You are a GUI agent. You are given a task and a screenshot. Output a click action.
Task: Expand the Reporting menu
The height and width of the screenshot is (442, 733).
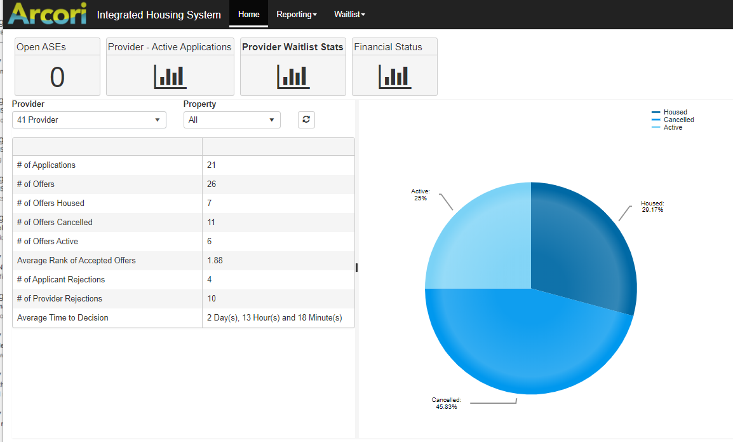coord(297,15)
